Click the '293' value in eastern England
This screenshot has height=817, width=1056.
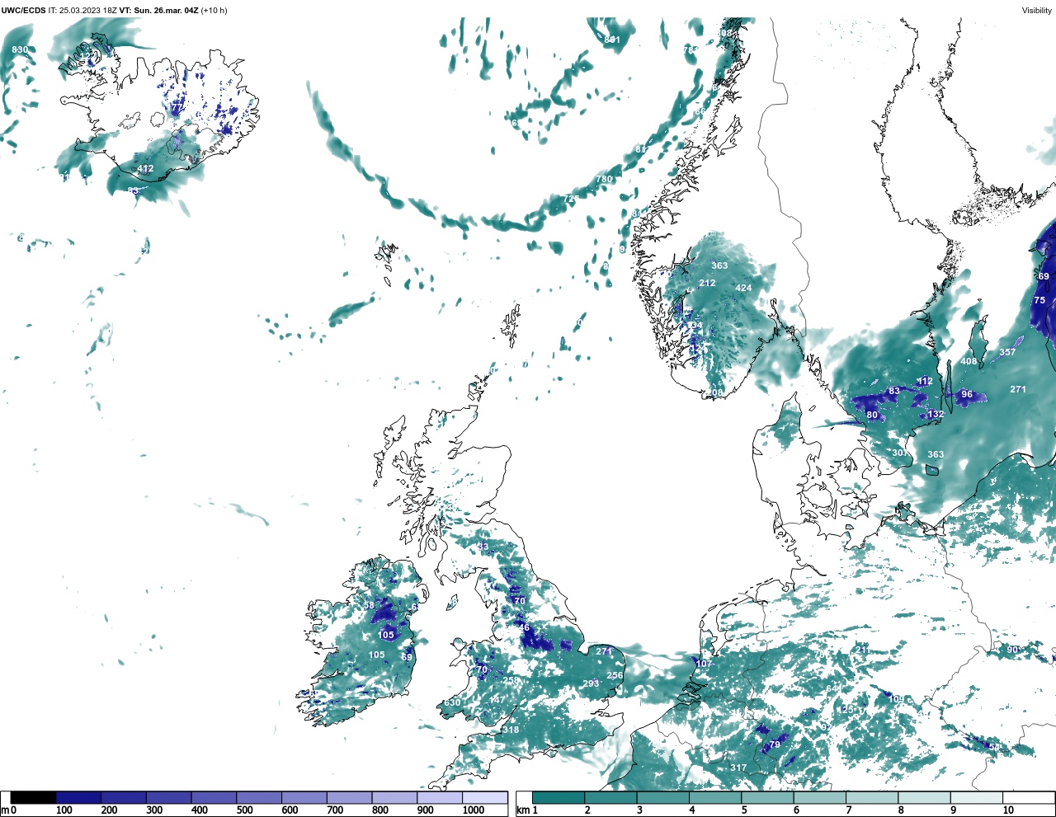click(591, 683)
